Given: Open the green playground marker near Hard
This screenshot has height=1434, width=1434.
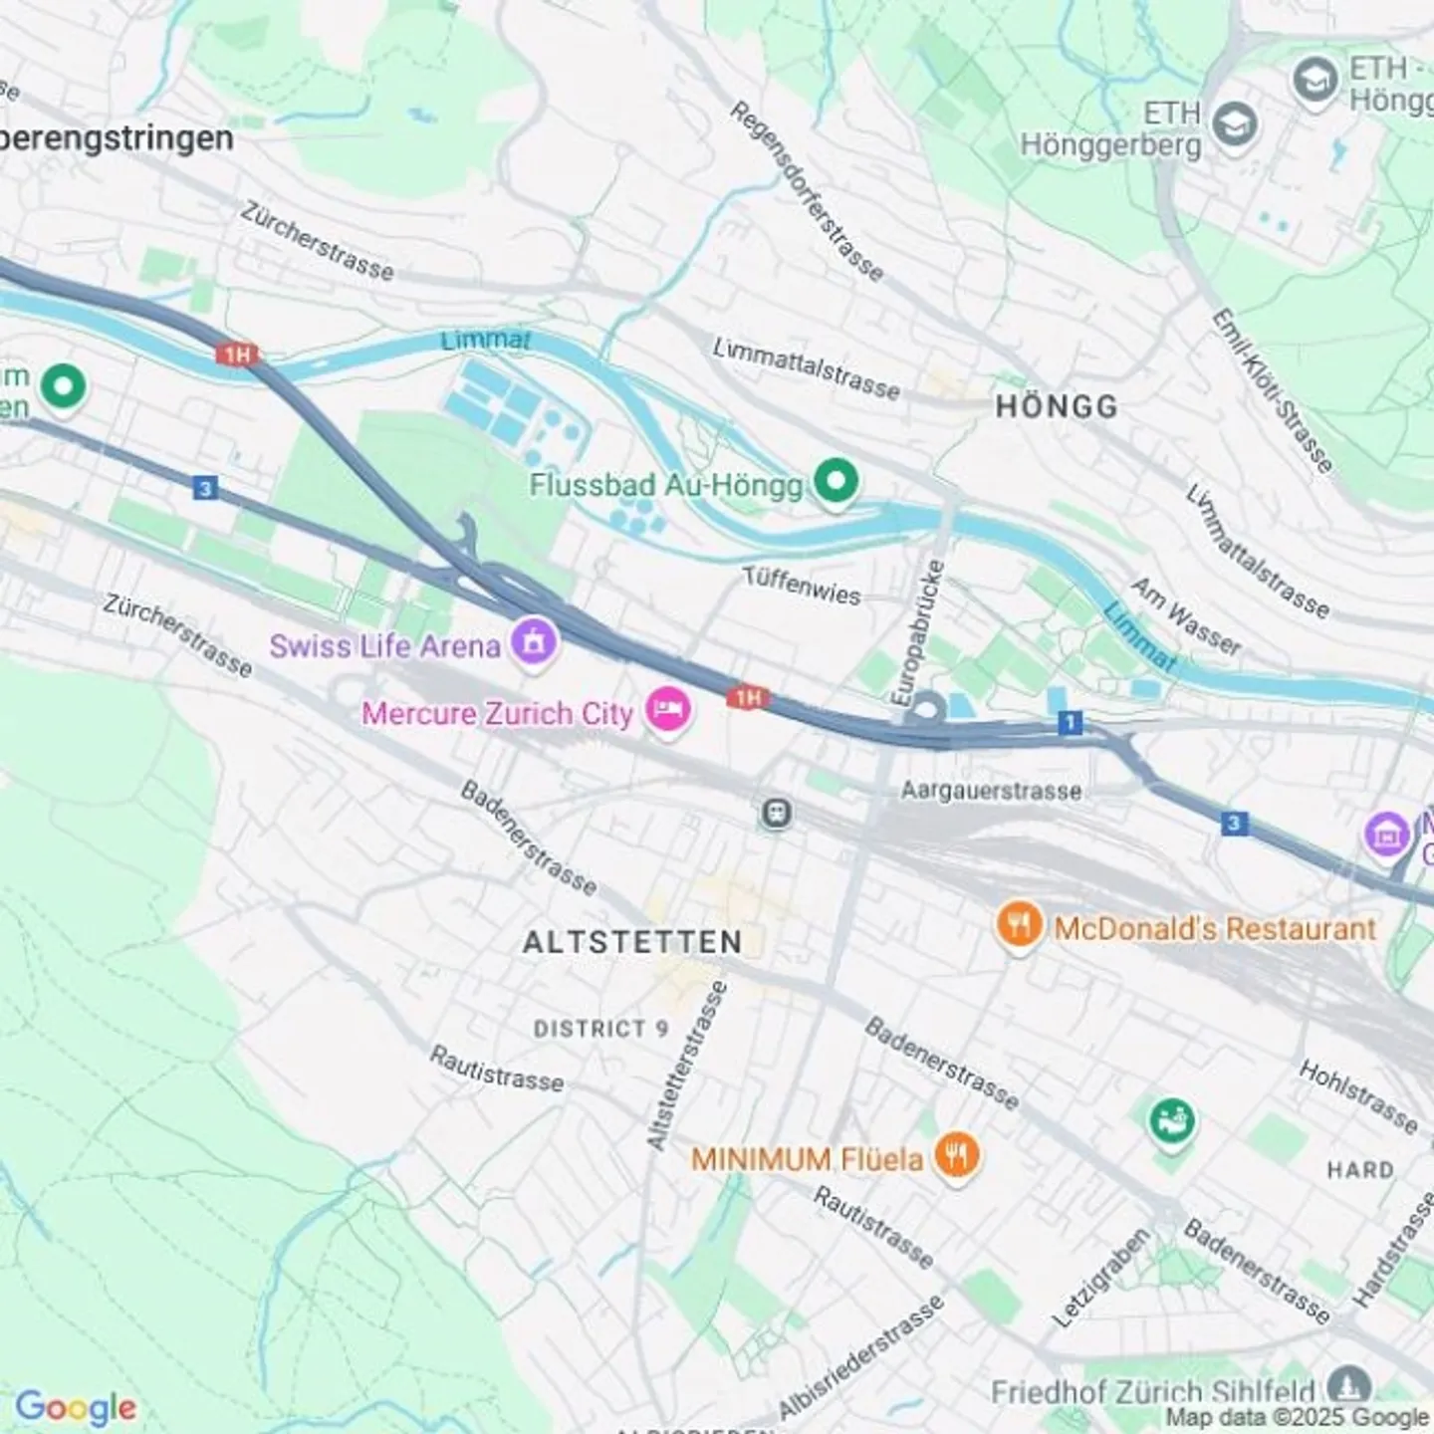Looking at the screenshot, I should coord(1172,1122).
